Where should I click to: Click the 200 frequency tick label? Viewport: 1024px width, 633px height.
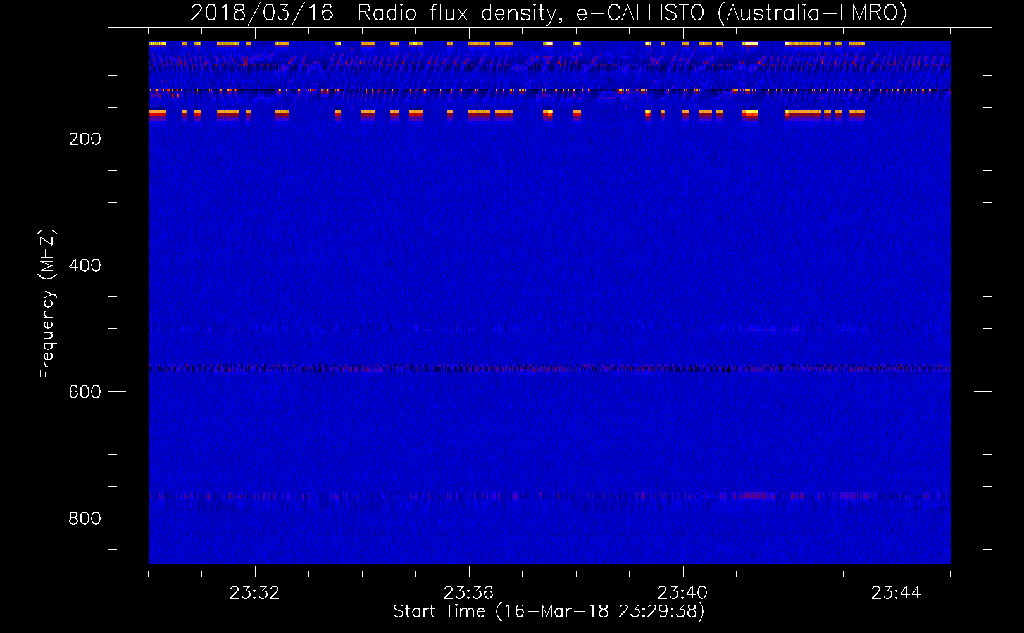(x=85, y=139)
